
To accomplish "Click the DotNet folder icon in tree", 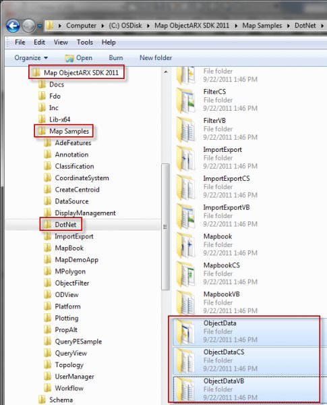I will tap(47, 225).
